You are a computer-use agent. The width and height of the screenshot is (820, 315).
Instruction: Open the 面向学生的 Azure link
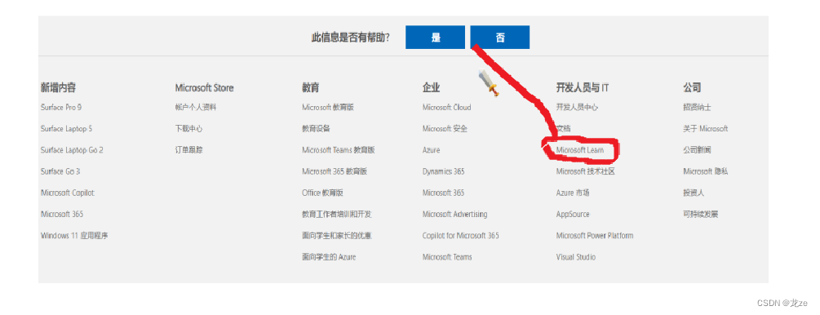329,257
